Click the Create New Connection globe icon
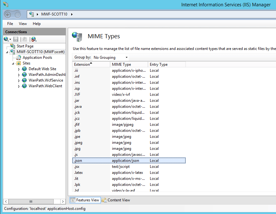276x214 pixels. 6,39
